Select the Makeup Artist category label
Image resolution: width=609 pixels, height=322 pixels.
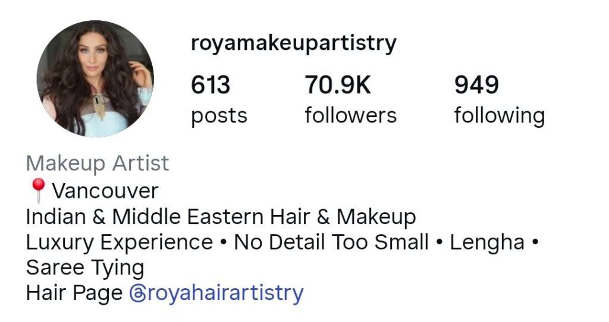pyautogui.click(x=98, y=163)
